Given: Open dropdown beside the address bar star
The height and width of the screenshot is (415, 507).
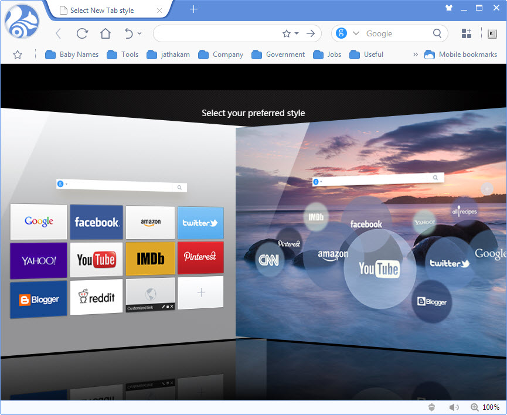Looking at the screenshot, I should (x=297, y=33).
